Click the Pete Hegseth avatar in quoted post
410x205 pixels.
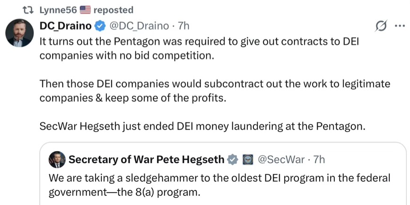[x=57, y=160]
